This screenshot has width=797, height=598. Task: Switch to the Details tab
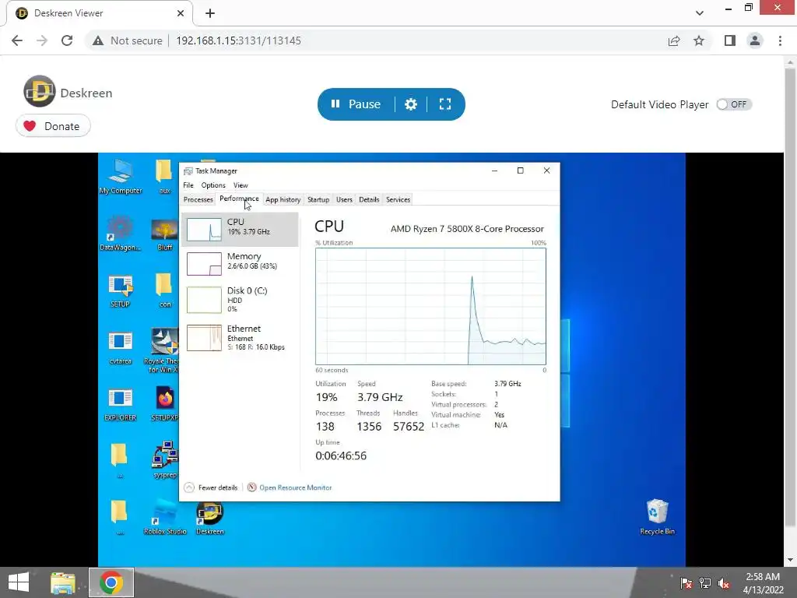click(x=369, y=199)
